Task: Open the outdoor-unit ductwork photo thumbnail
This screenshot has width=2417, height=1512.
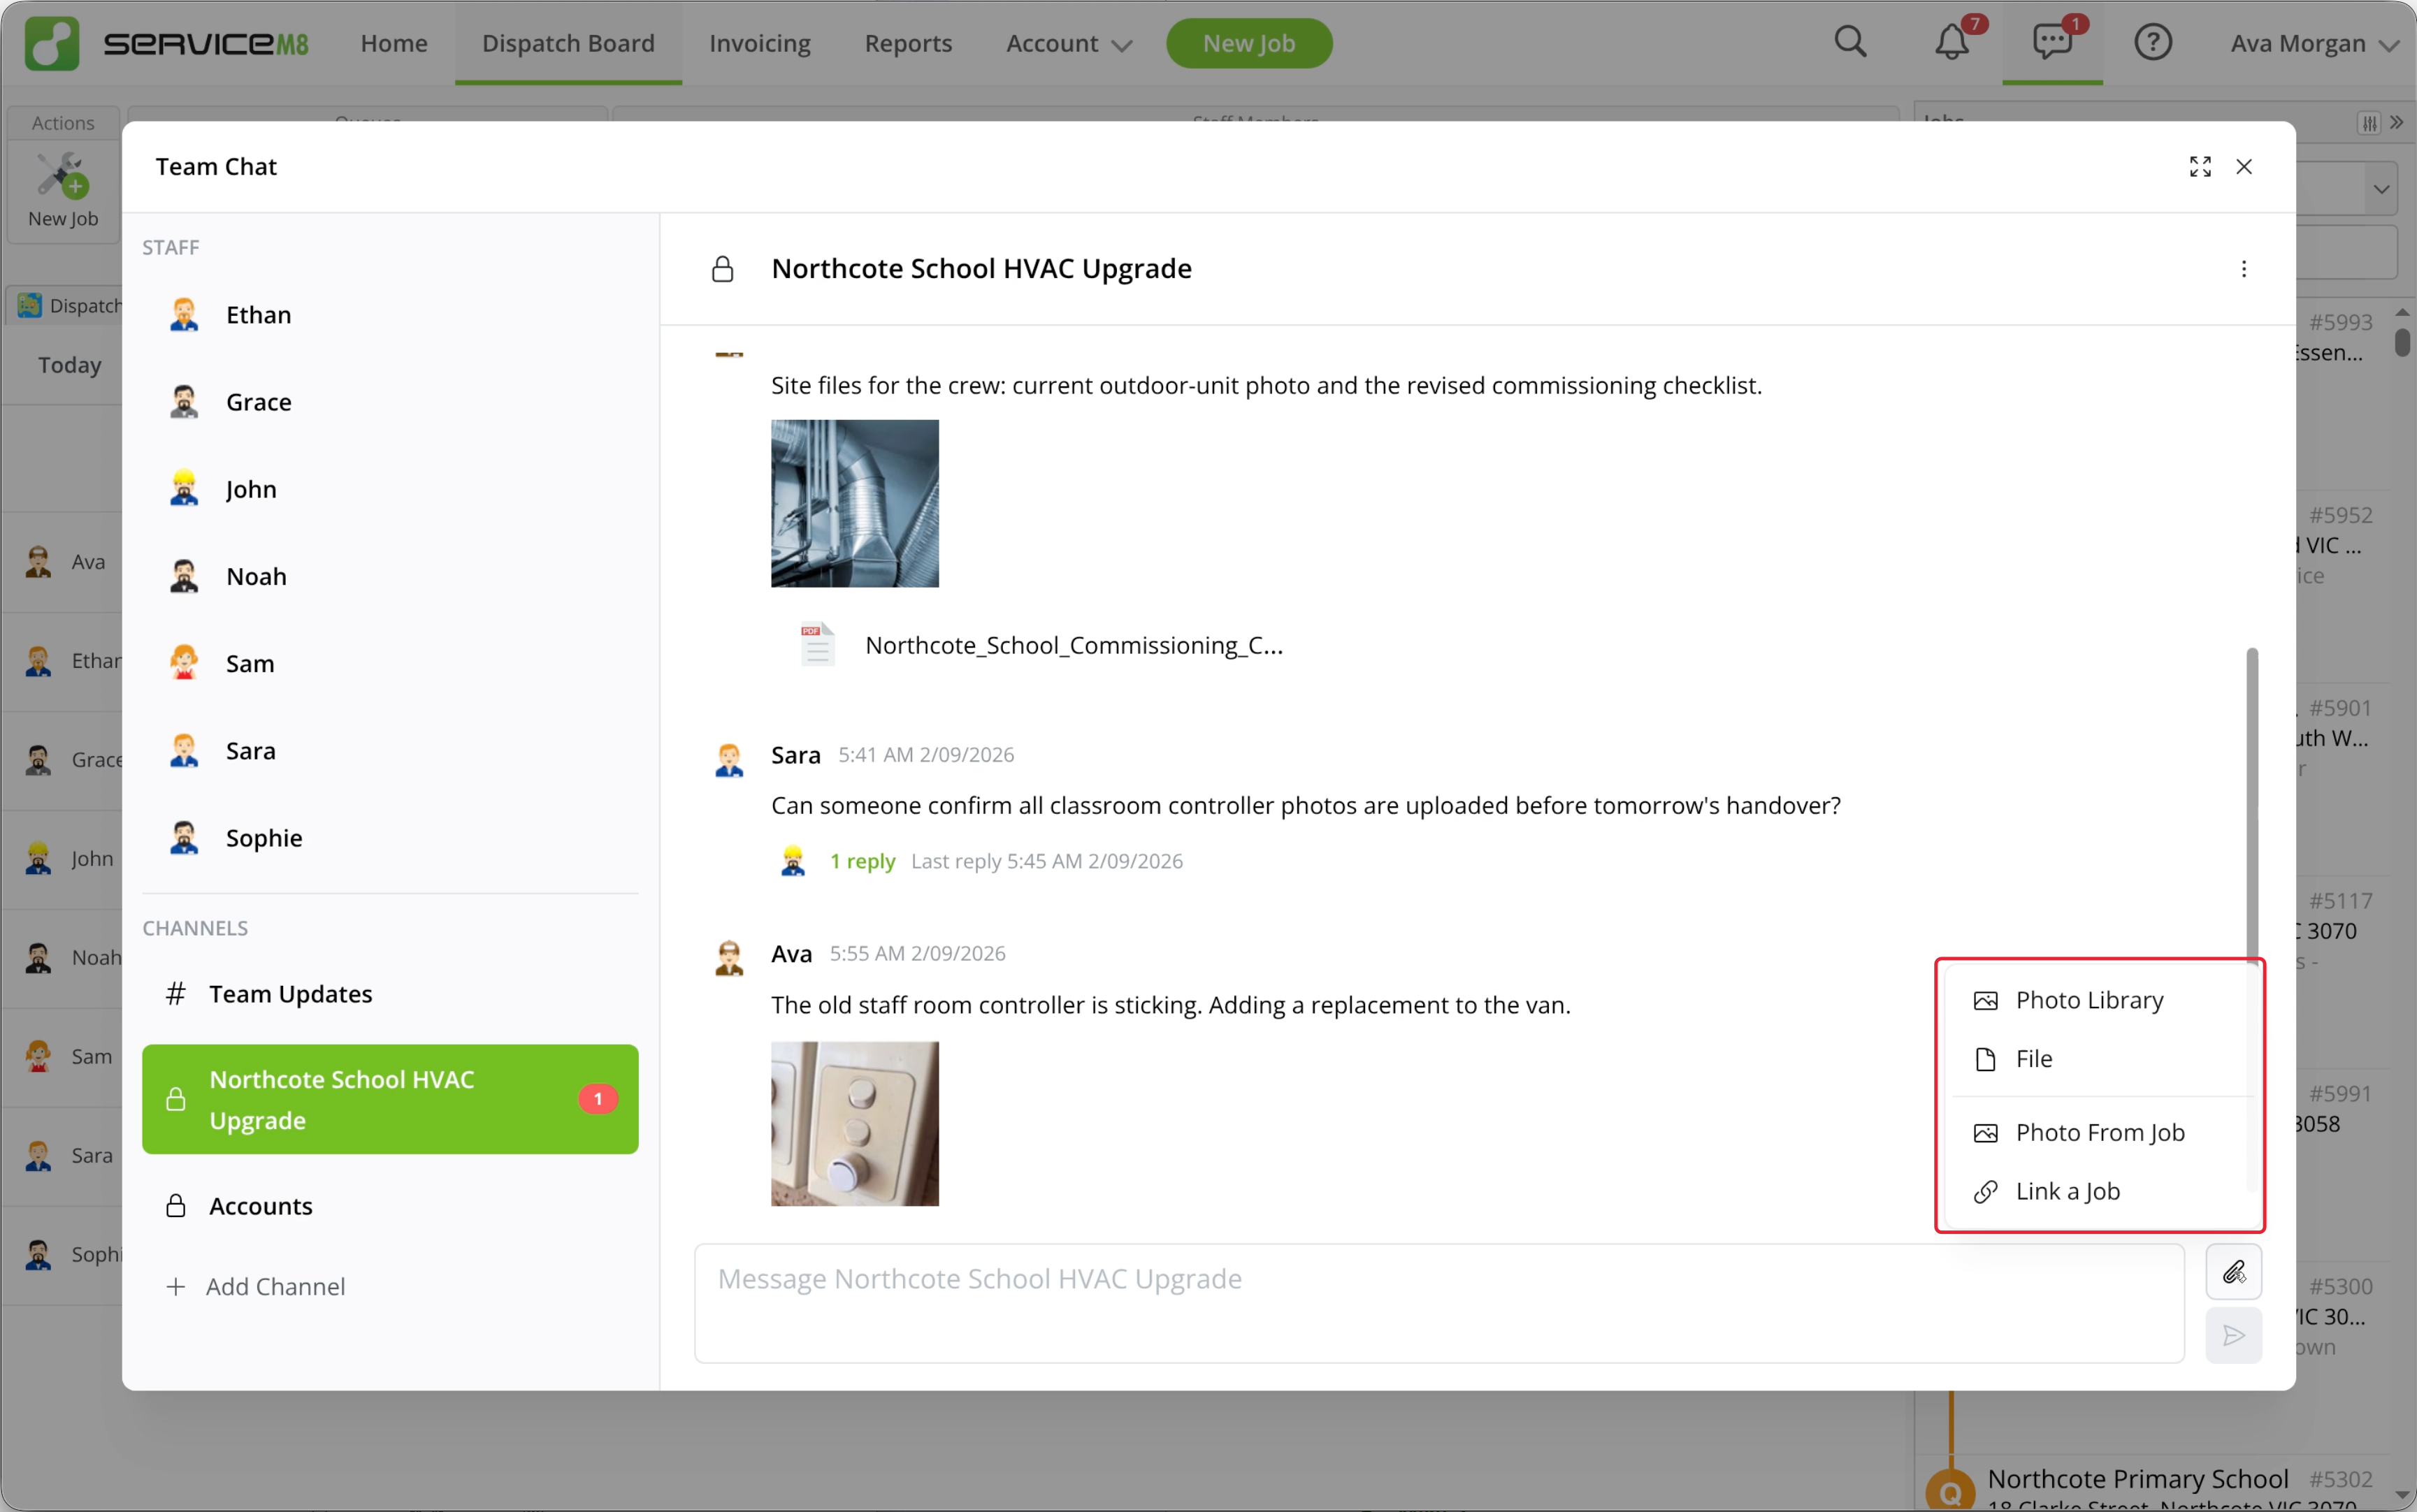Action: (854, 503)
